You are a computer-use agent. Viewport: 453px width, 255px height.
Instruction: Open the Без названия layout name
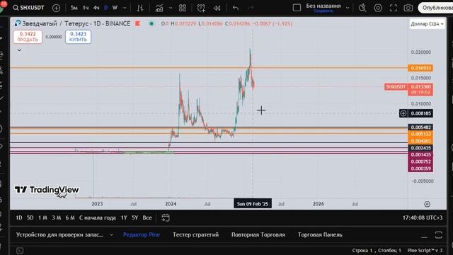pyautogui.click(x=323, y=6)
